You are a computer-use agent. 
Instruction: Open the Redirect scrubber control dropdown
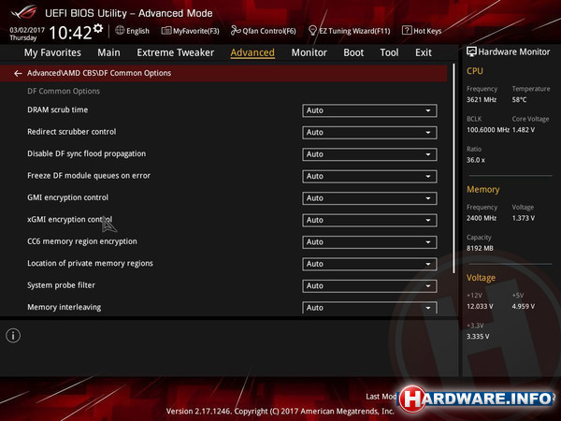pyautogui.click(x=369, y=133)
